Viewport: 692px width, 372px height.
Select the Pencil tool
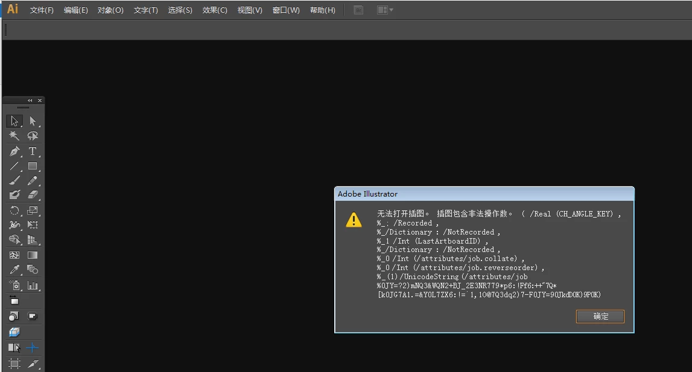point(32,180)
